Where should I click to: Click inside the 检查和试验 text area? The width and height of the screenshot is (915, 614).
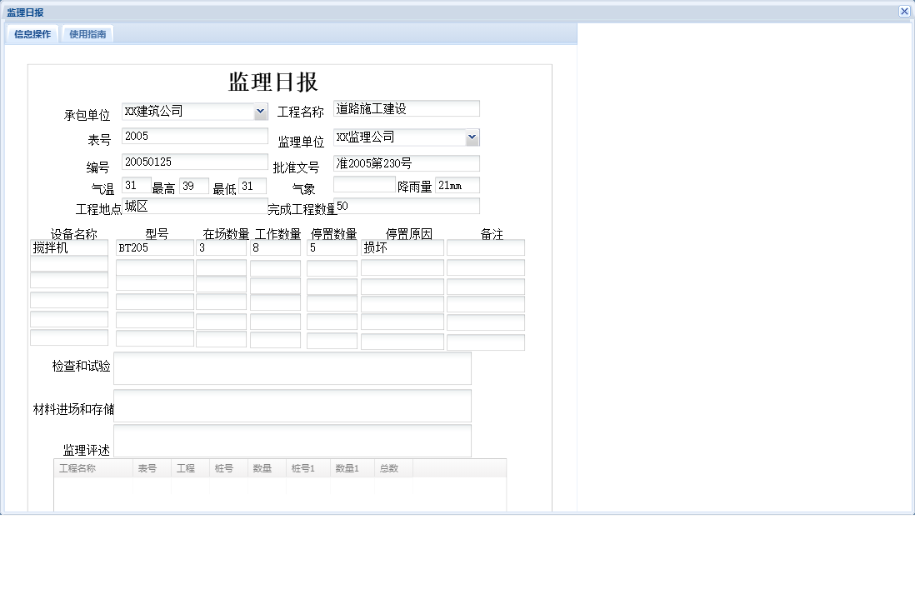[293, 368]
